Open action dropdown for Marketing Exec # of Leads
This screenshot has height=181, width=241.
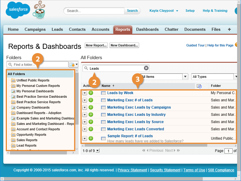pyautogui.click(x=85, y=100)
